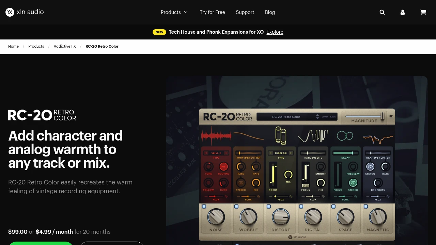Click the preset up/down stepper arrows
This screenshot has width=436, height=245.
(x=317, y=117)
